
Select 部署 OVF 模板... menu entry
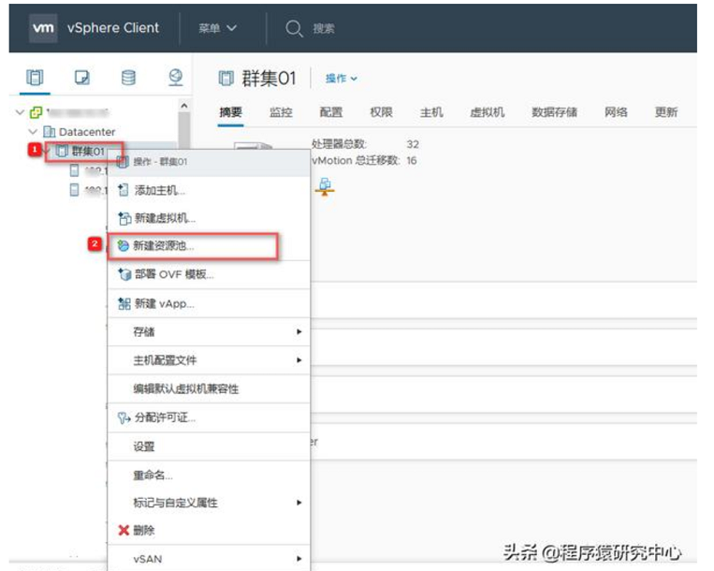[x=209, y=274]
